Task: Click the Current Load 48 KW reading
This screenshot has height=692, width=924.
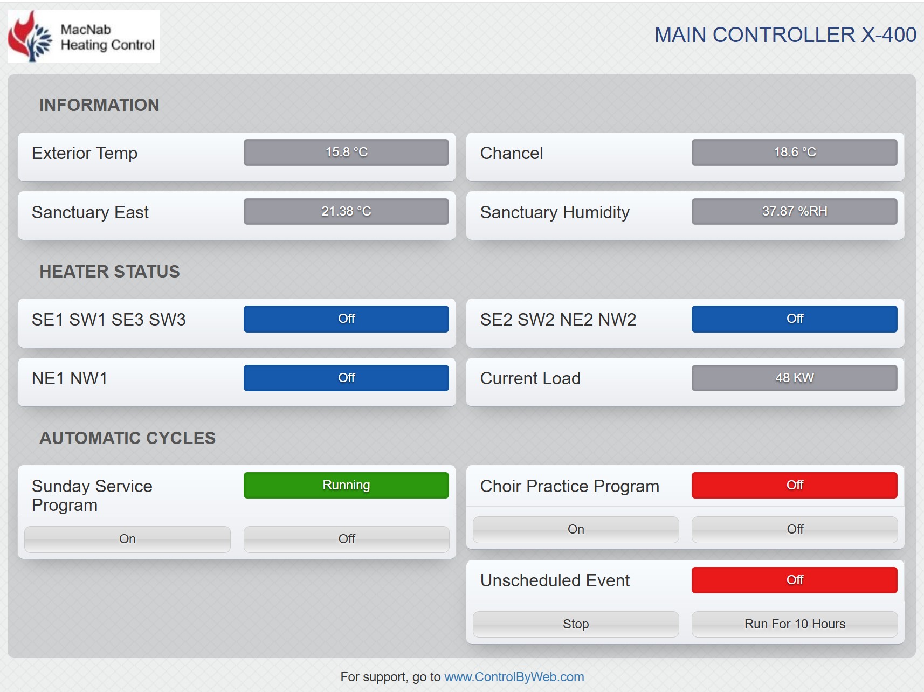Action: click(x=794, y=378)
